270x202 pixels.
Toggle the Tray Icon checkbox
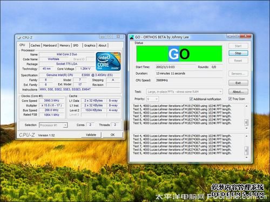click(230, 99)
